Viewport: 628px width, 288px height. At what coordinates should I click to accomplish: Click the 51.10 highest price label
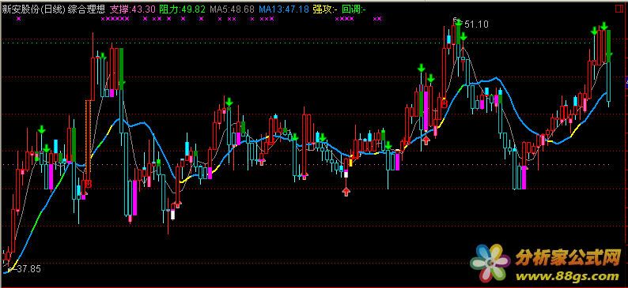[x=477, y=24]
